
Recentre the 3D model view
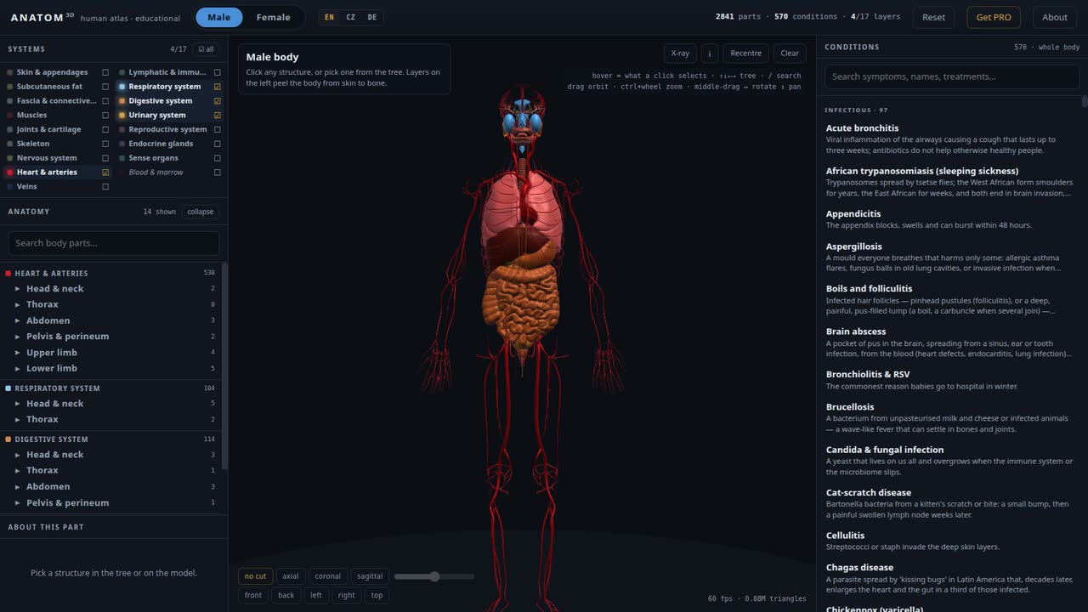pyautogui.click(x=746, y=53)
